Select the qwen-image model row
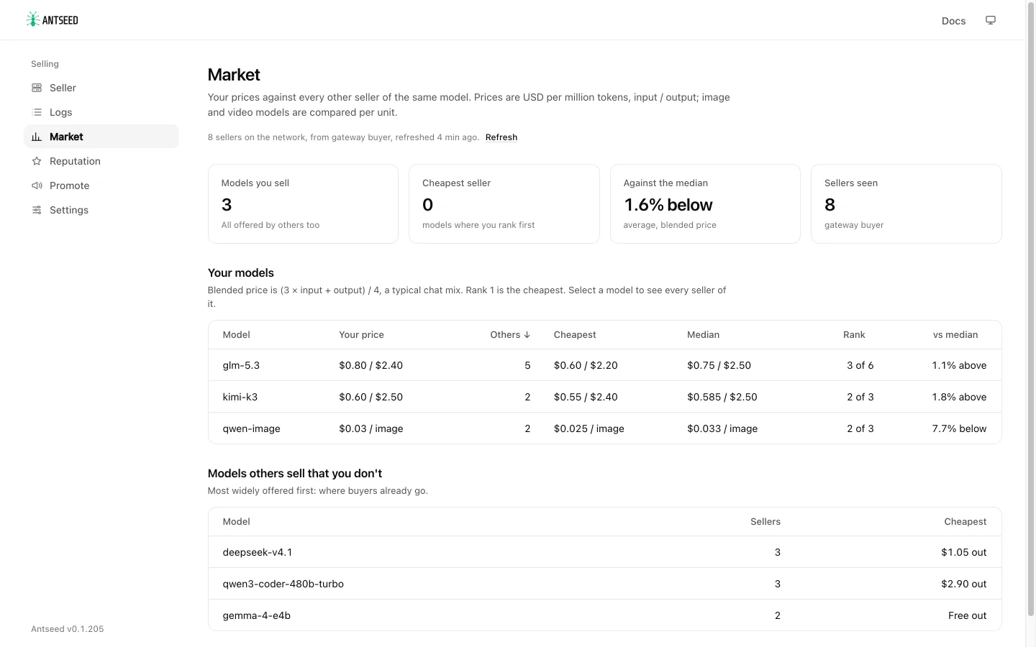Viewport: 1036px width, 647px height. click(604, 428)
